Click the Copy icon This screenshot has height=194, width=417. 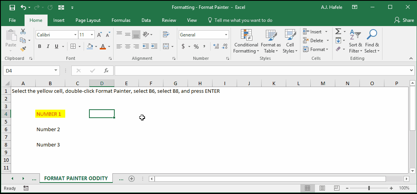[23, 40]
